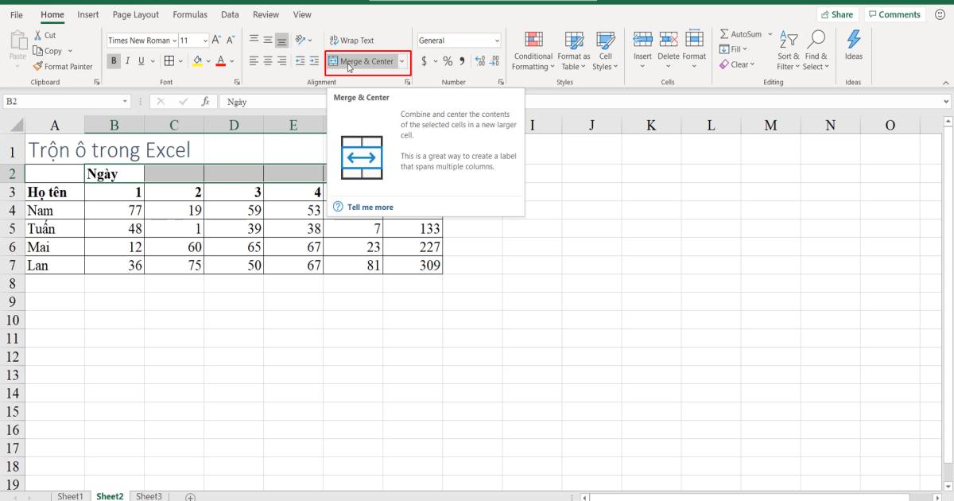
Task: Toggle center alignment
Action: (267, 60)
